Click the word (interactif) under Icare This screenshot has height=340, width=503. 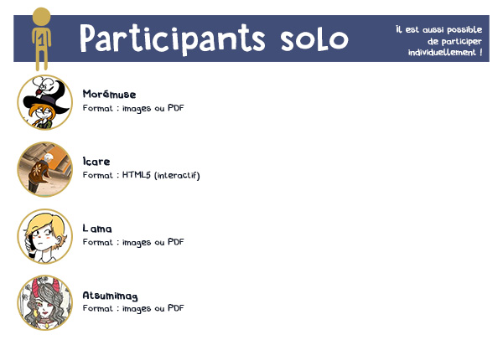pyautogui.click(x=177, y=175)
